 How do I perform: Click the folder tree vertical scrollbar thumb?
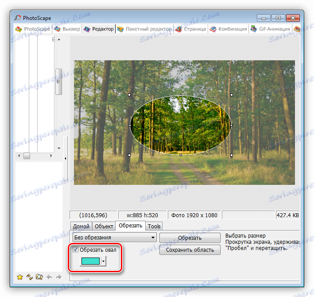coord(58,82)
